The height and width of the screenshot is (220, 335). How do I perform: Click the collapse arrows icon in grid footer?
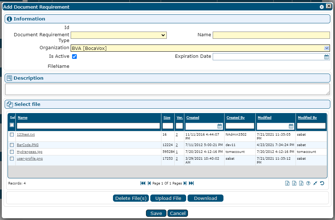pyautogui.click(x=315, y=183)
